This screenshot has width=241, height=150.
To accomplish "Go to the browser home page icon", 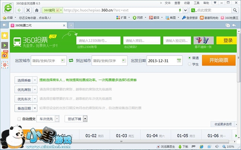I will coord(37,10).
